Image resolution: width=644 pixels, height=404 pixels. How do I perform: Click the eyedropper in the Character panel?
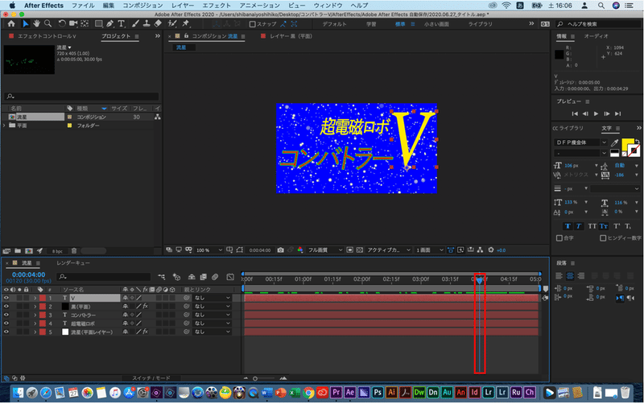click(x=614, y=142)
